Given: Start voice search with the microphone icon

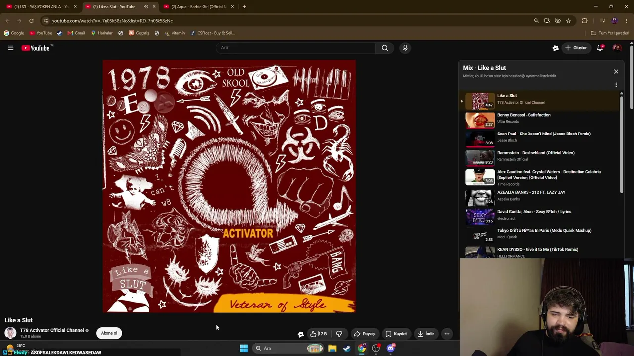Looking at the screenshot, I should tap(405, 48).
